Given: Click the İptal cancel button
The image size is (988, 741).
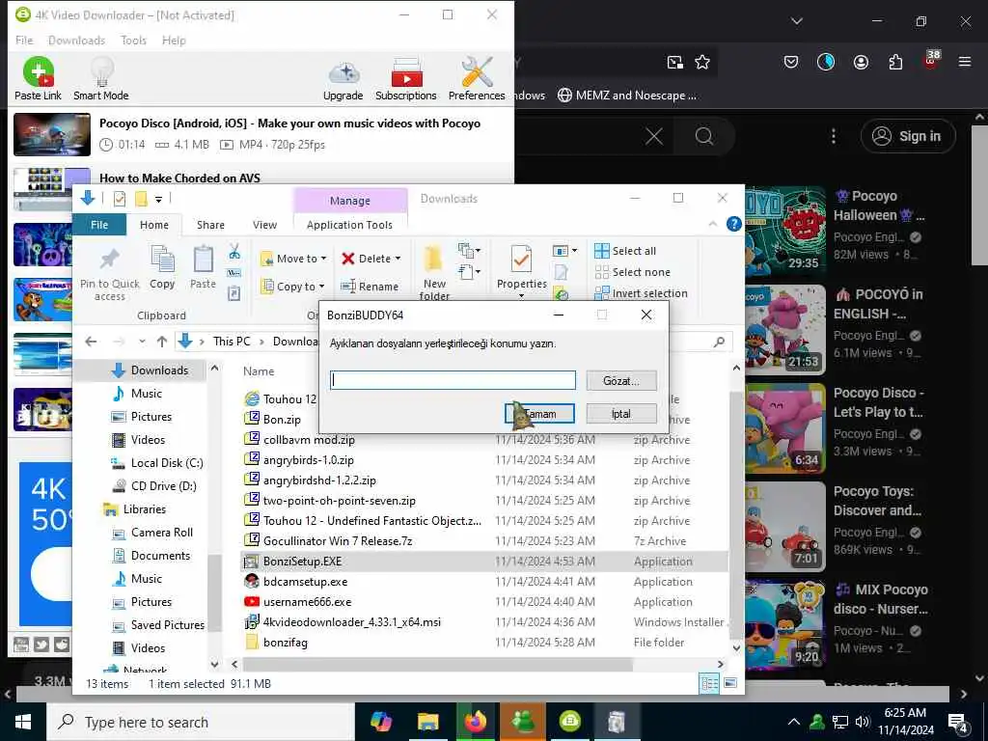Looking at the screenshot, I should pyautogui.click(x=621, y=414).
